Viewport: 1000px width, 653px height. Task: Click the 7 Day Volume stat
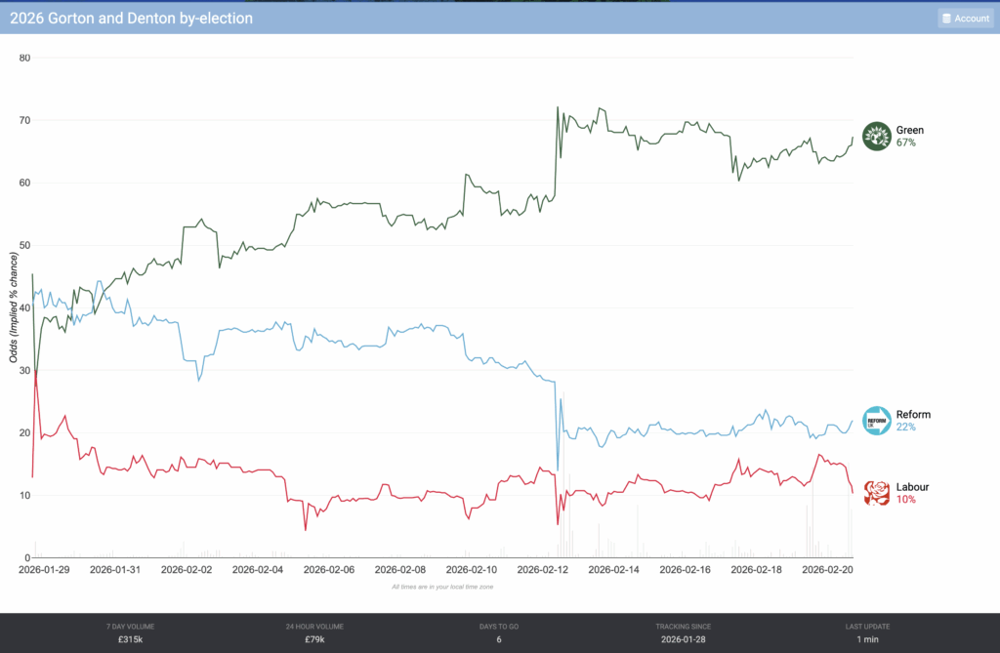click(130, 633)
